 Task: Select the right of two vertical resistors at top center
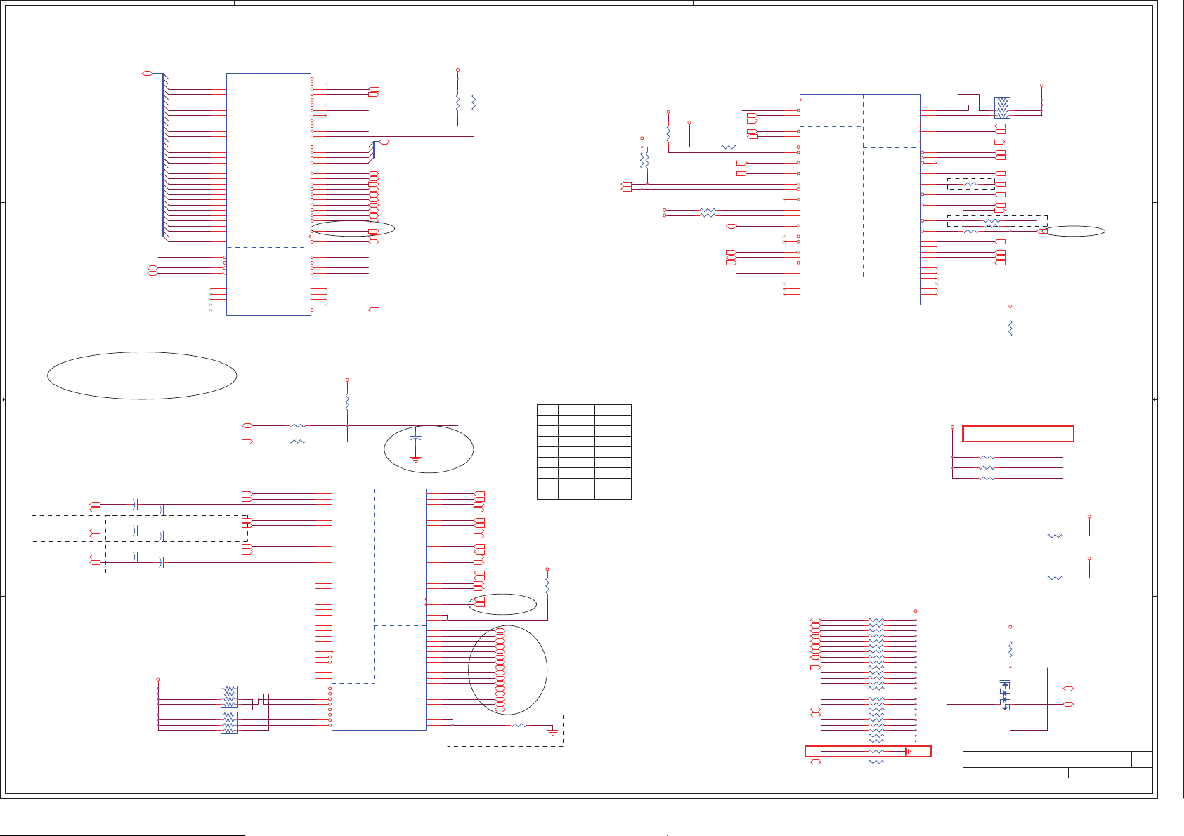474,102
